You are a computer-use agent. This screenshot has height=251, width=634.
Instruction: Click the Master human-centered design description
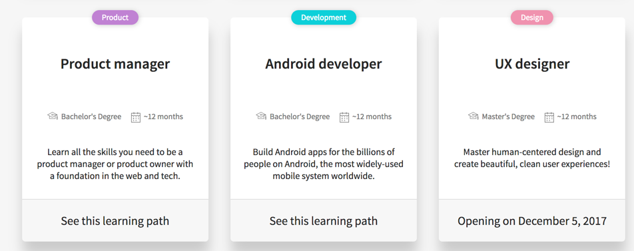[x=532, y=158]
